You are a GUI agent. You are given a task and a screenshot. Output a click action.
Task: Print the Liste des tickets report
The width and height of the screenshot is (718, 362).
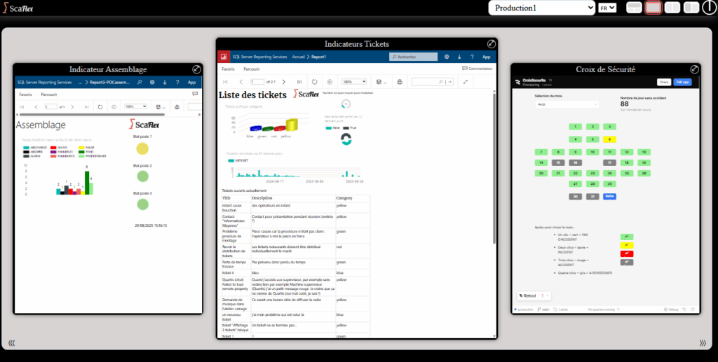coord(400,82)
